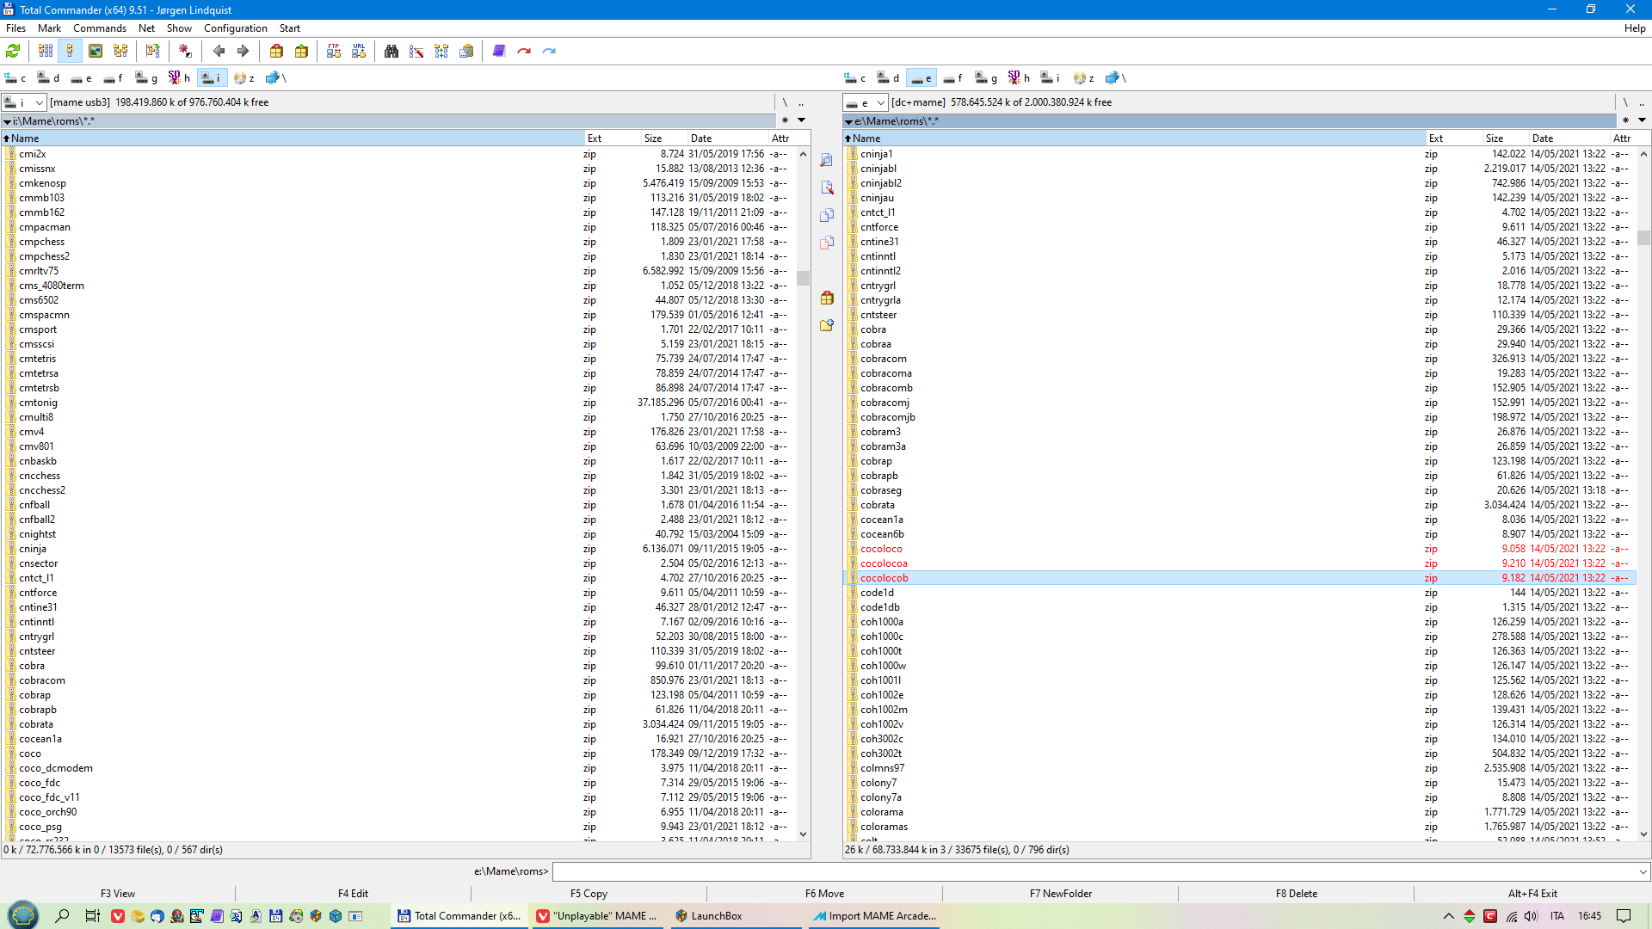This screenshot has height=929, width=1652.
Task: Click the Synchronize directories icon
Action: 441,51
